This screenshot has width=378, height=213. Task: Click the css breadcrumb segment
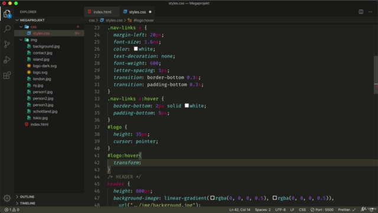pyautogui.click(x=92, y=20)
